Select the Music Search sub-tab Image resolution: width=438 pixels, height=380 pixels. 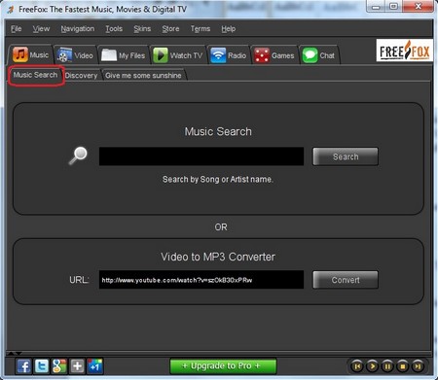point(36,75)
